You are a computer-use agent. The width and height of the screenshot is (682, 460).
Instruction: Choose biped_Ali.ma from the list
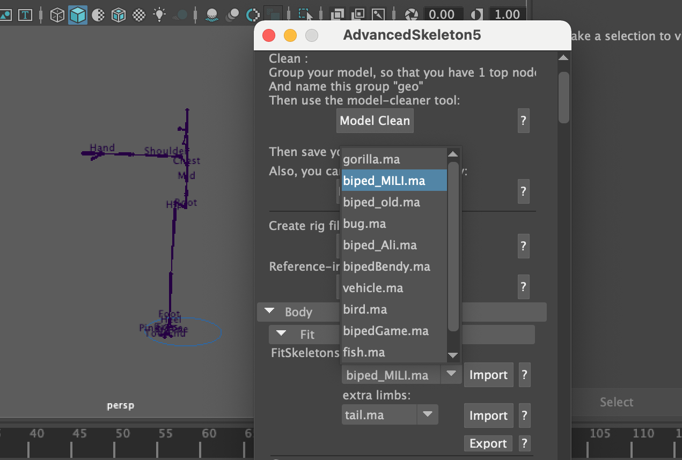click(394, 245)
